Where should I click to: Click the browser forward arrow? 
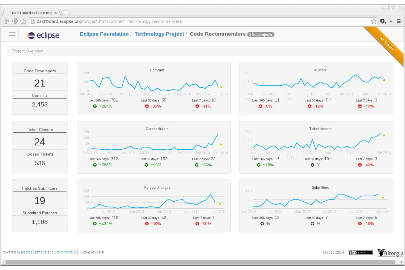tap(15, 21)
